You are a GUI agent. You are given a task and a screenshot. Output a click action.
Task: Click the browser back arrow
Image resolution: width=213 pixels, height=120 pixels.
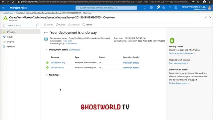tap(3, 2)
